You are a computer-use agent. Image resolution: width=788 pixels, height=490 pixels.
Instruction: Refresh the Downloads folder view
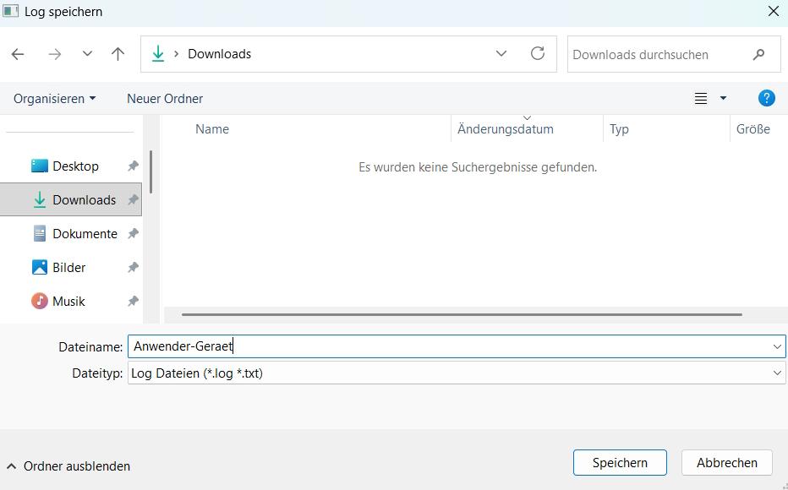coord(537,53)
